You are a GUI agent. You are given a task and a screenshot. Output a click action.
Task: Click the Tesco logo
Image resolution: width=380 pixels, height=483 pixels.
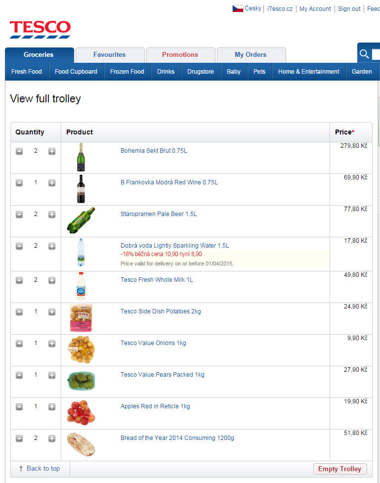click(40, 29)
